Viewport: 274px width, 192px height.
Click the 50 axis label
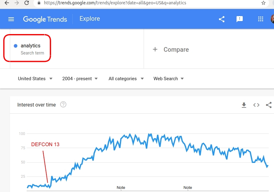click(23, 162)
